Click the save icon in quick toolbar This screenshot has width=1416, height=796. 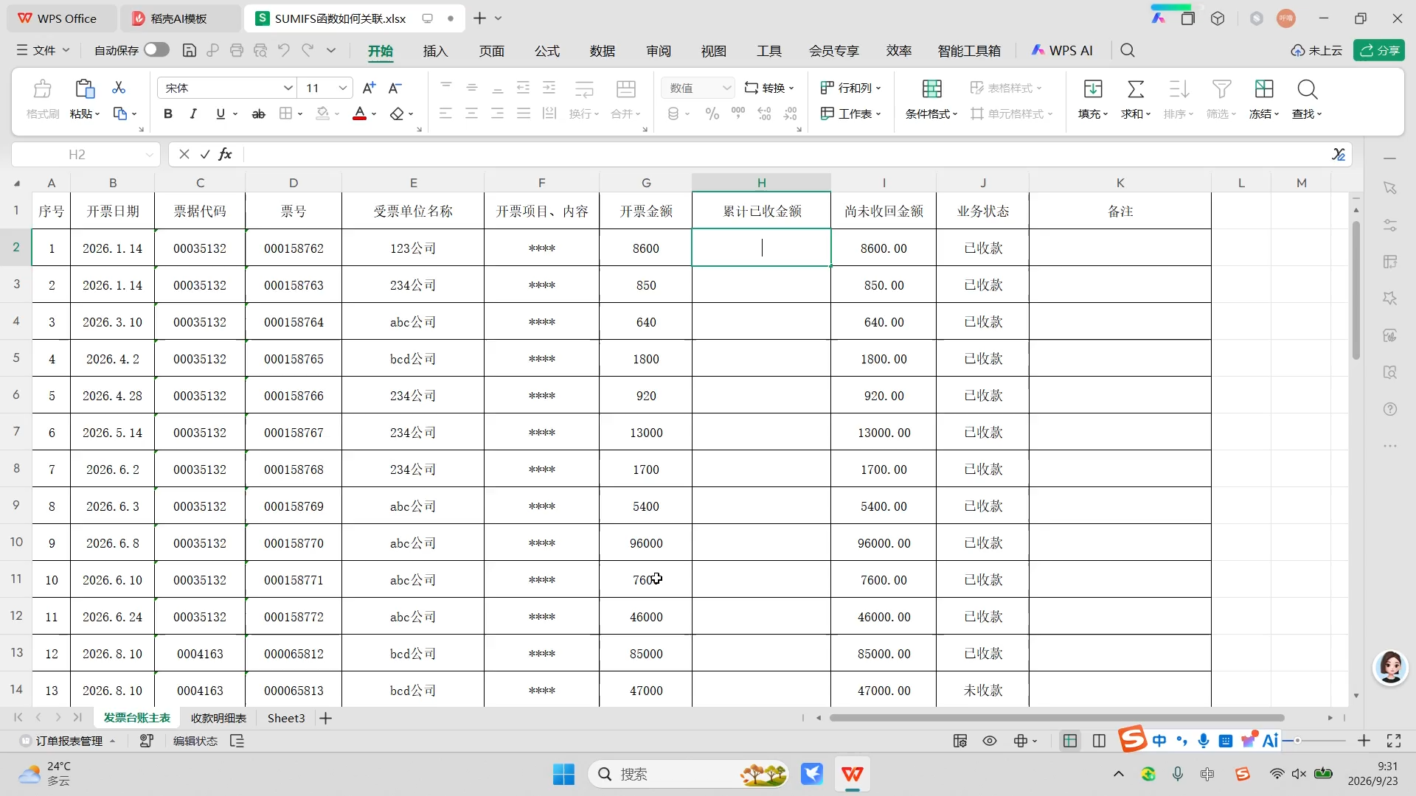pyautogui.click(x=190, y=50)
